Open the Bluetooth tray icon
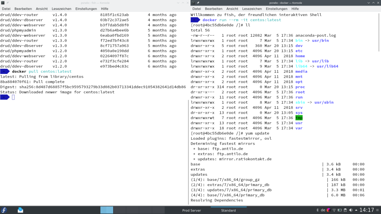Screen dimensions: 381x214 [x=317, y=210]
